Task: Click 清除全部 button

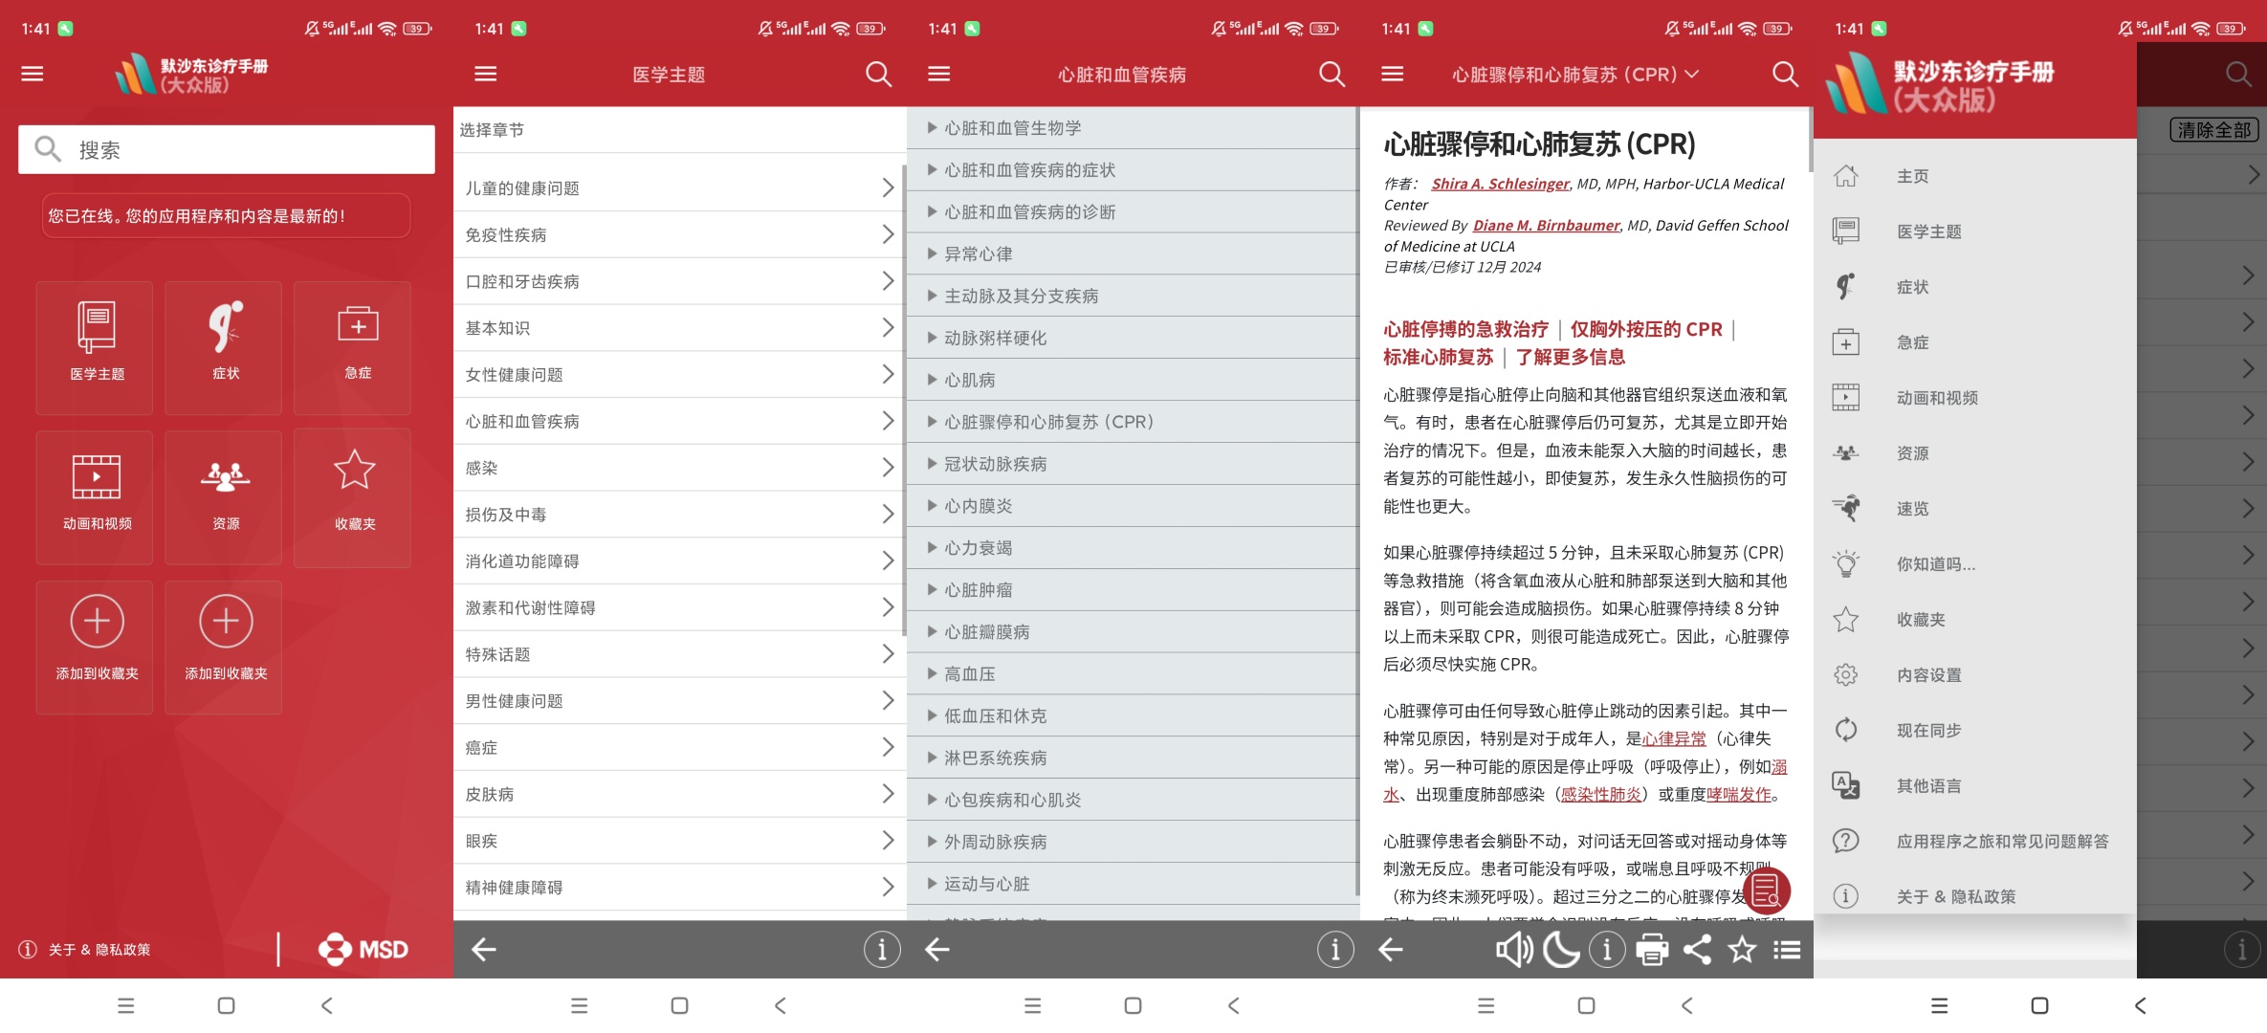Action: [x=2213, y=130]
